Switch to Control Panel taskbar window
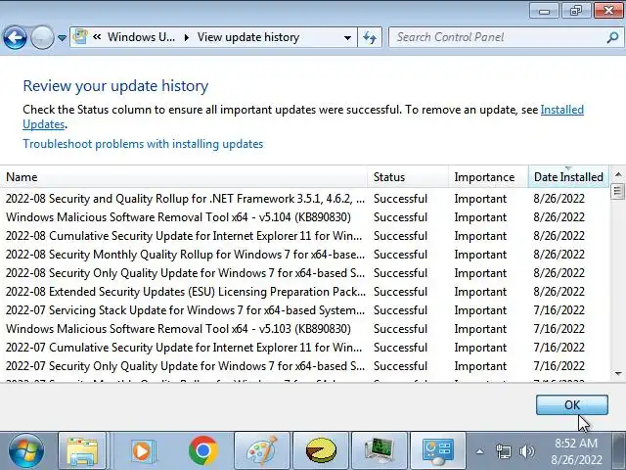626x470 pixels. point(438,451)
